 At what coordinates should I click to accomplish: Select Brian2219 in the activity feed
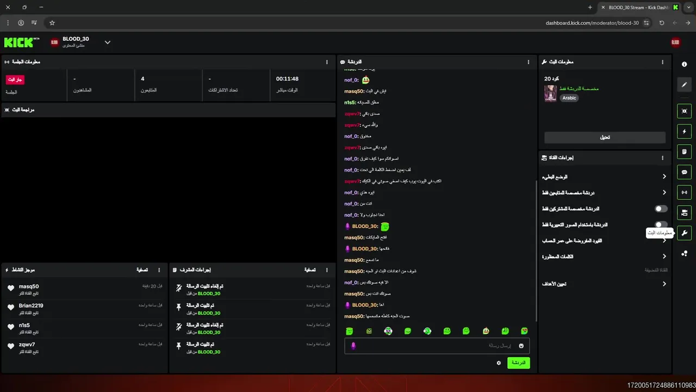(31, 305)
